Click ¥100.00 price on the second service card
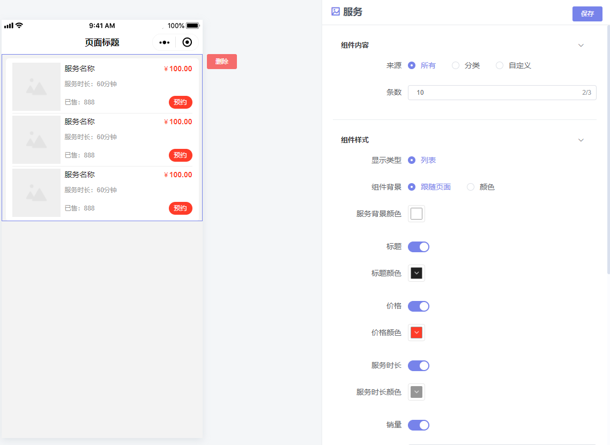The width and height of the screenshot is (610, 445). tap(178, 122)
